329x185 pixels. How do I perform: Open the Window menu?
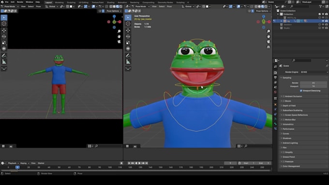[x=30, y=2]
